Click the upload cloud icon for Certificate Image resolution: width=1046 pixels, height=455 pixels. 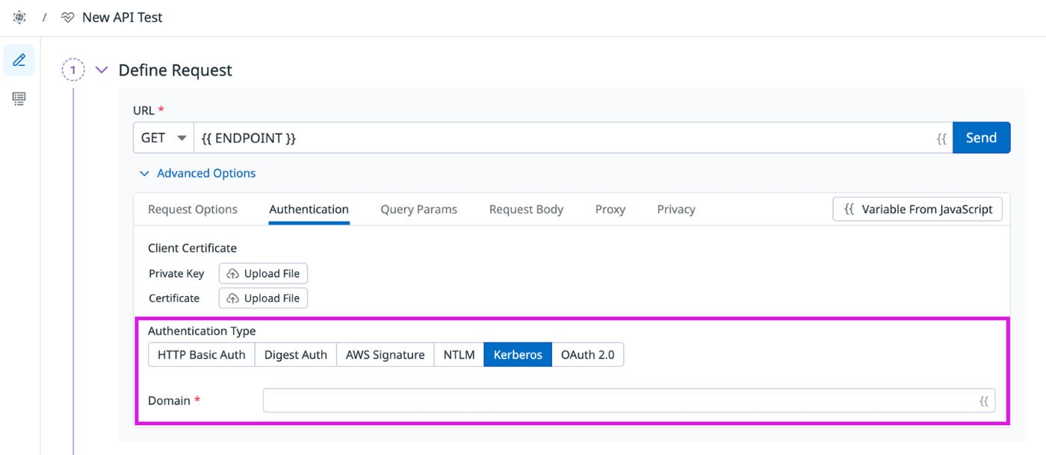pos(232,298)
